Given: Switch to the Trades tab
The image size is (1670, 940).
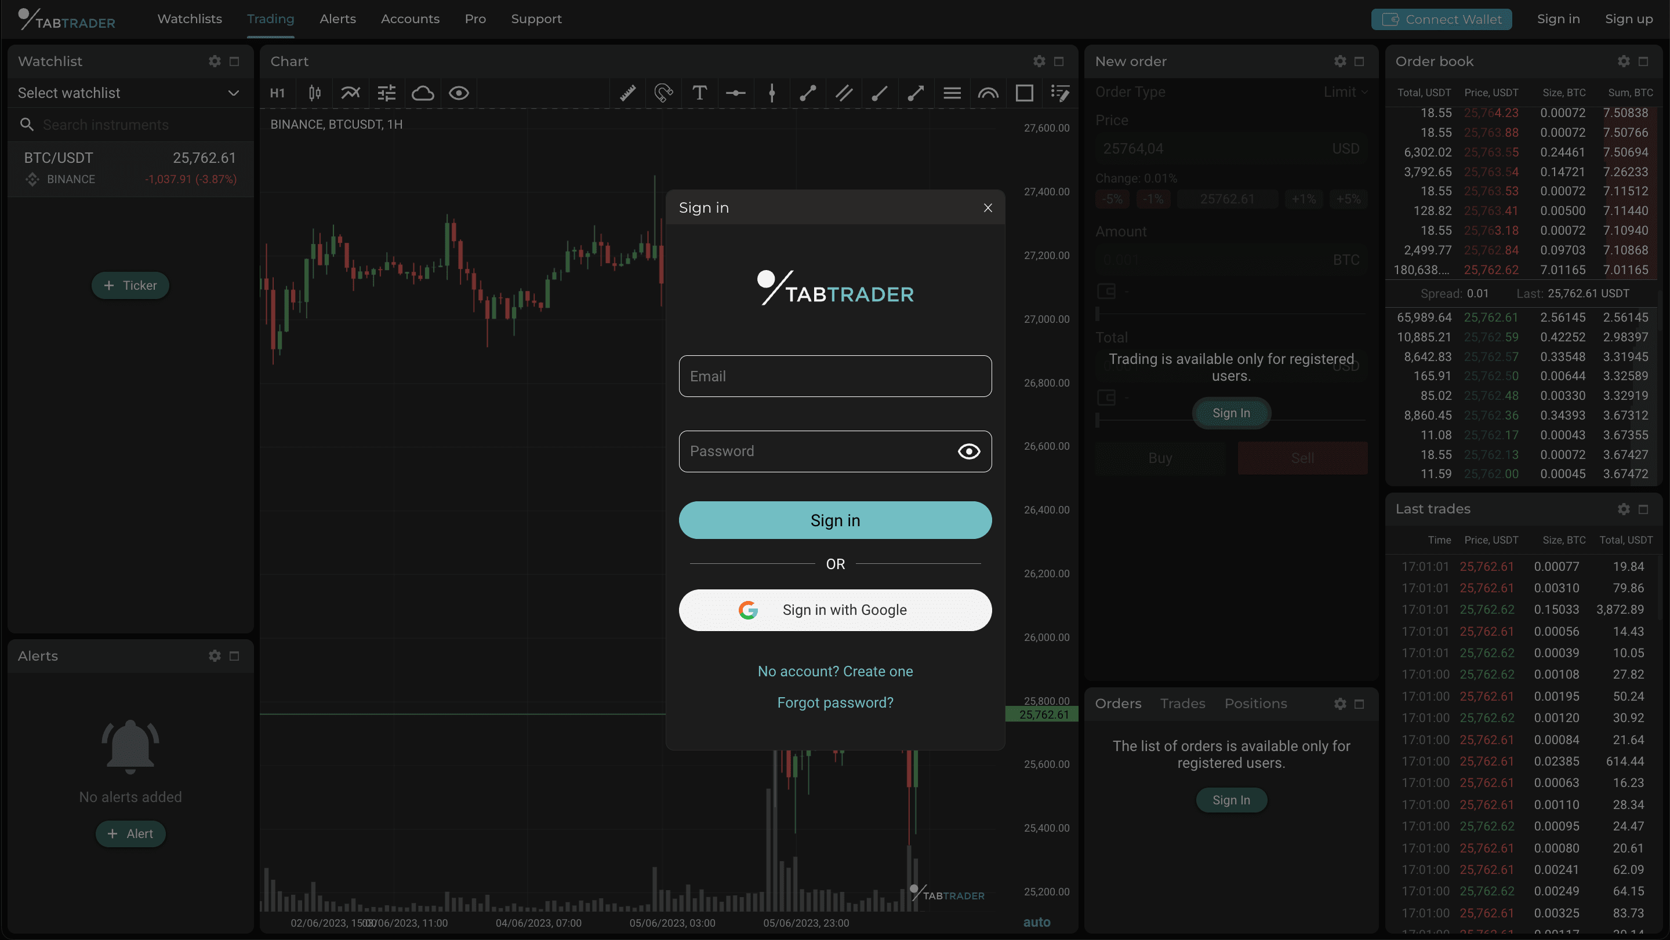Looking at the screenshot, I should click(x=1182, y=702).
